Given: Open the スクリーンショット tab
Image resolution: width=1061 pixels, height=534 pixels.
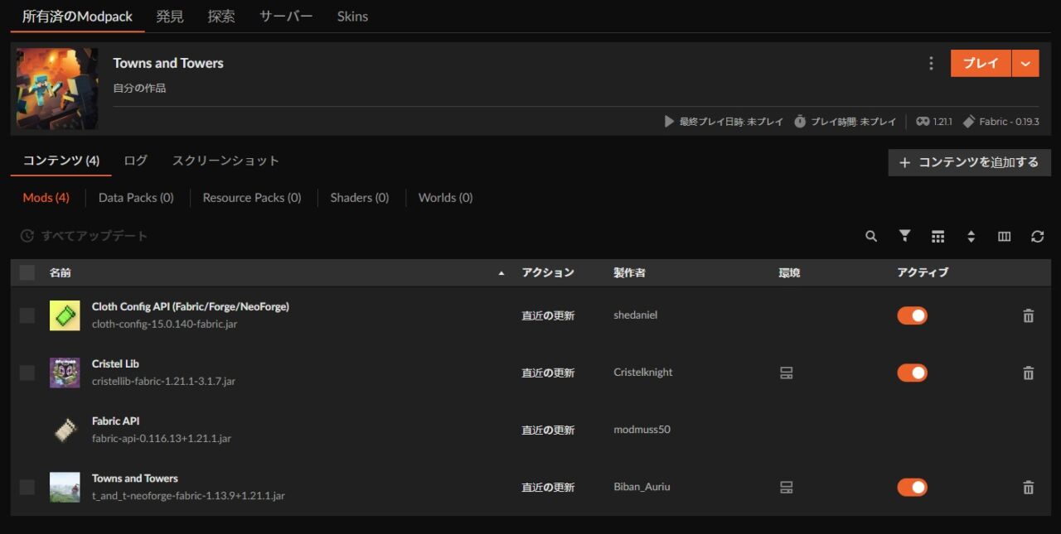Looking at the screenshot, I should click(225, 161).
